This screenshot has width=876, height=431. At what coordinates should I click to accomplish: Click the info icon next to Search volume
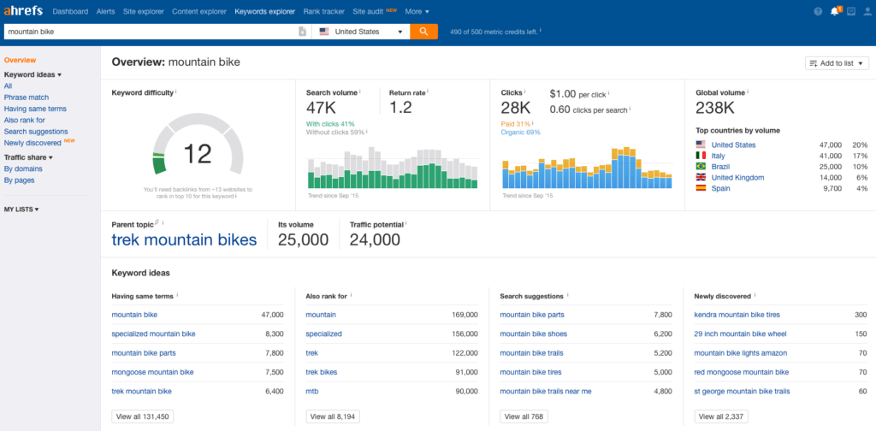click(360, 92)
